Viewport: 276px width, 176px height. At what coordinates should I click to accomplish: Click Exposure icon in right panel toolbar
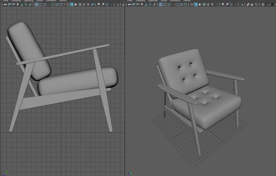tap(263, 5)
